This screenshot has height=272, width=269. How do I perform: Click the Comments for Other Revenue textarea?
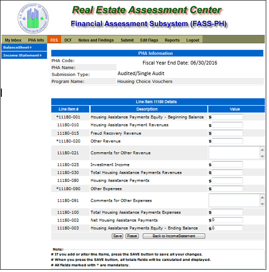point(234,153)
